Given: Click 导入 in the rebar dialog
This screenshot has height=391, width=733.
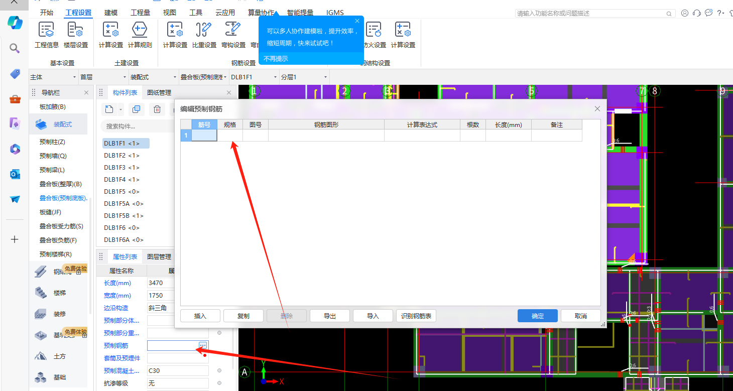Looking at the screenshot, I should (373, 316).
